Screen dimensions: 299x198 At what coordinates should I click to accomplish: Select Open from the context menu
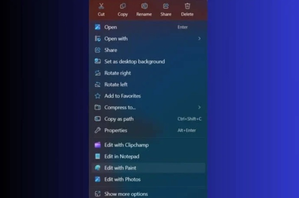(x=110, y=27)
